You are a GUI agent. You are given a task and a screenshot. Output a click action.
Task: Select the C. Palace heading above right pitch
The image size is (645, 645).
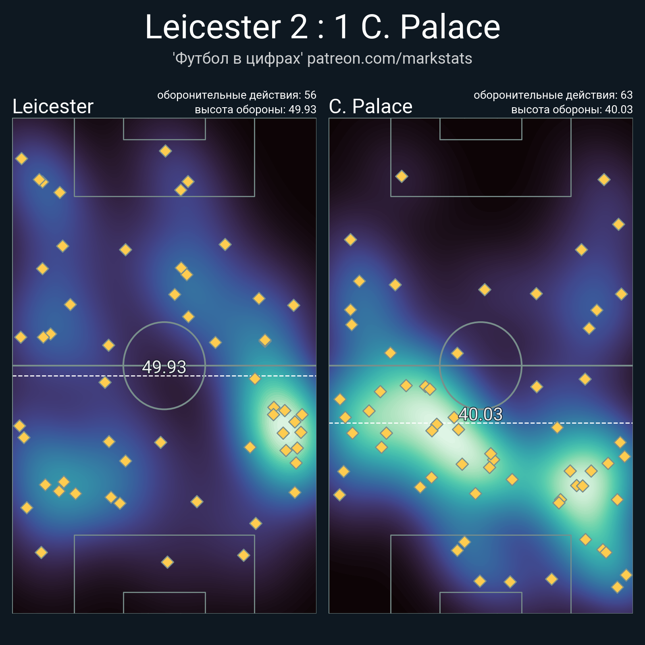coord(370,106)
